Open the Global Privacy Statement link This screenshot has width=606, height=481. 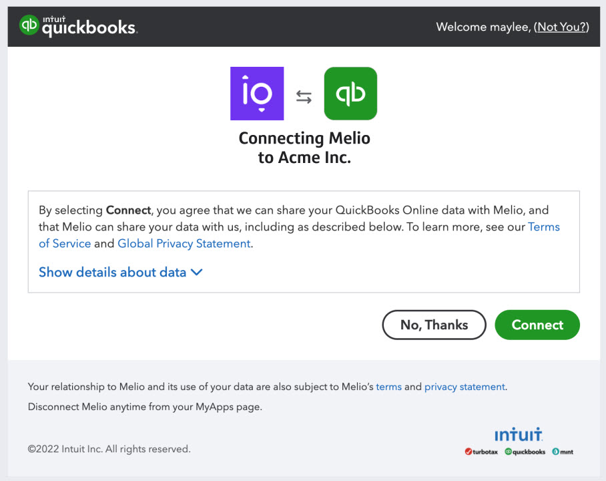click(184, 243)
